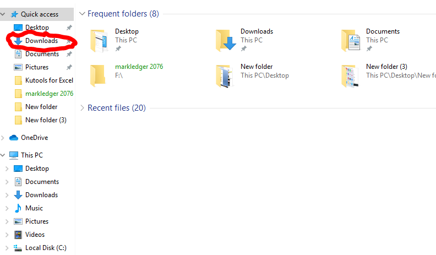Image resolution: width=436 pixels, height=255 pixels.
Task: Expand Local Disk (C:) tree node
Action: pos(7,248)
